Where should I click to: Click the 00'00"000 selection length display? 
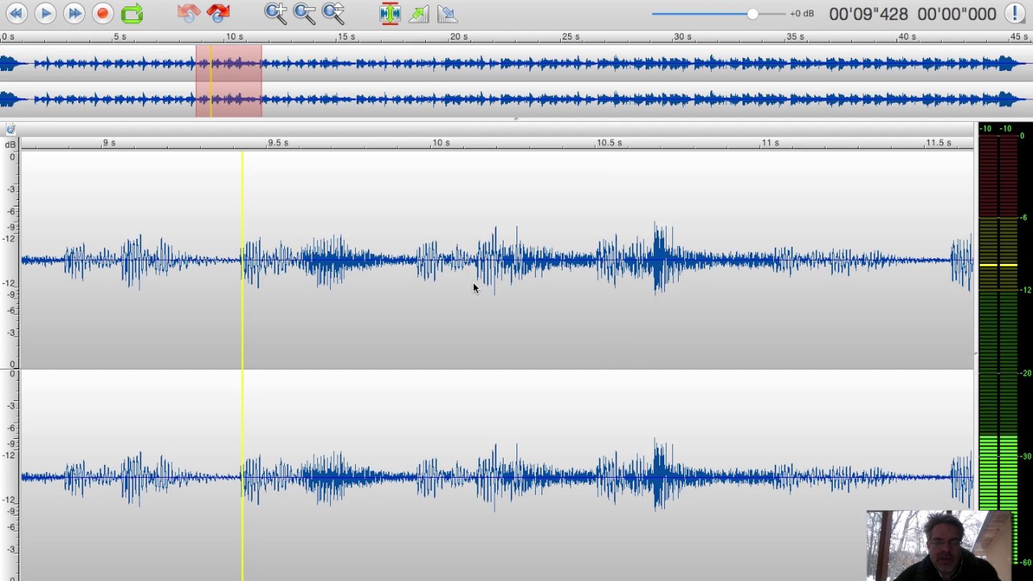(956, 14)
